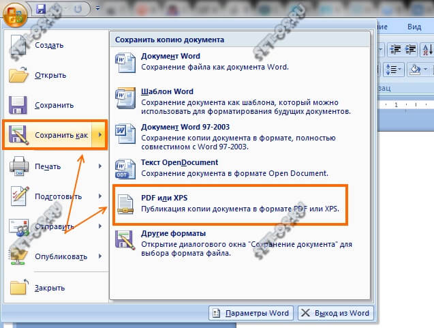Click the options icon on Параметры Word button
Viewport: 434px width, 328px height.
pyautogui.click(x=216, y=313)
